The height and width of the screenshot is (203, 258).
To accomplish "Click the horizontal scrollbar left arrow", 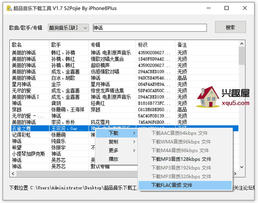I will coord(13,174).
